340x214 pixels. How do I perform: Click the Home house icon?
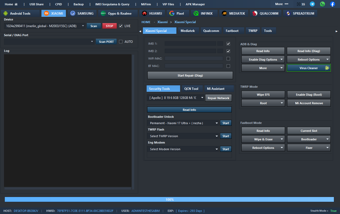point(16,4)
